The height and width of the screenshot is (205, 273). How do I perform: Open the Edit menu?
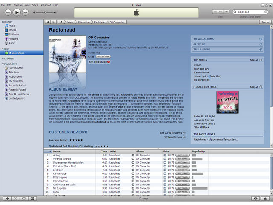[9, 5]
